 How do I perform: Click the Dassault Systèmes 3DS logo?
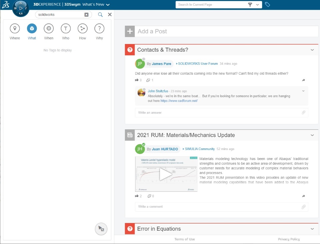[x=6, y=5]
